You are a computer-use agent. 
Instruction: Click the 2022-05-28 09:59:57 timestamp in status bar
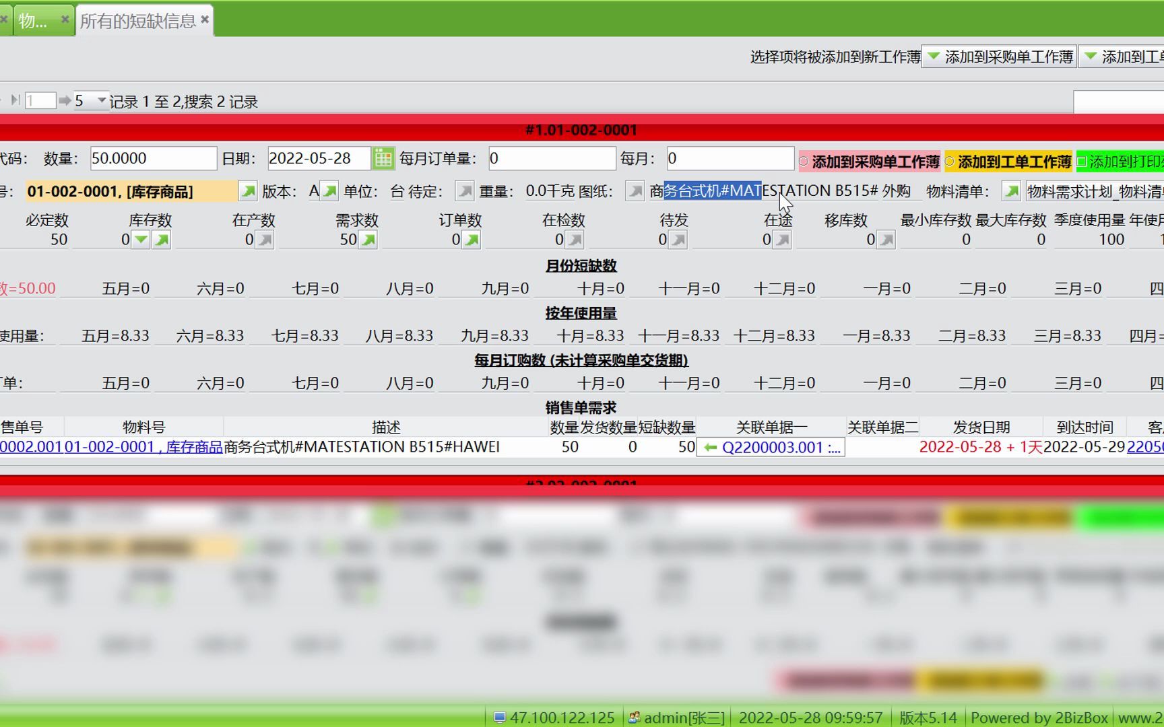coord(810,718)
